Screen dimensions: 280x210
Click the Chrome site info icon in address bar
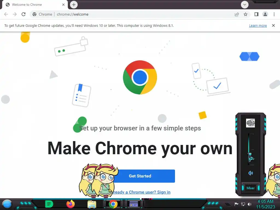(x=34, y=14)
